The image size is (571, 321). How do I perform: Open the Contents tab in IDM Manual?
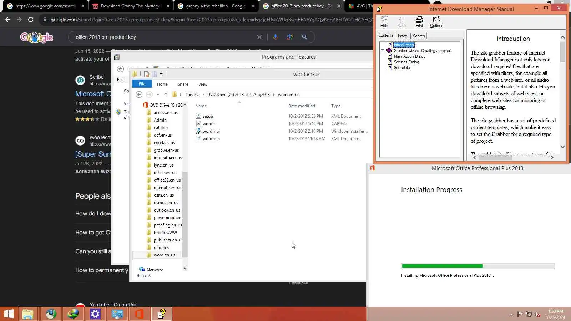(x=386, y=35)
